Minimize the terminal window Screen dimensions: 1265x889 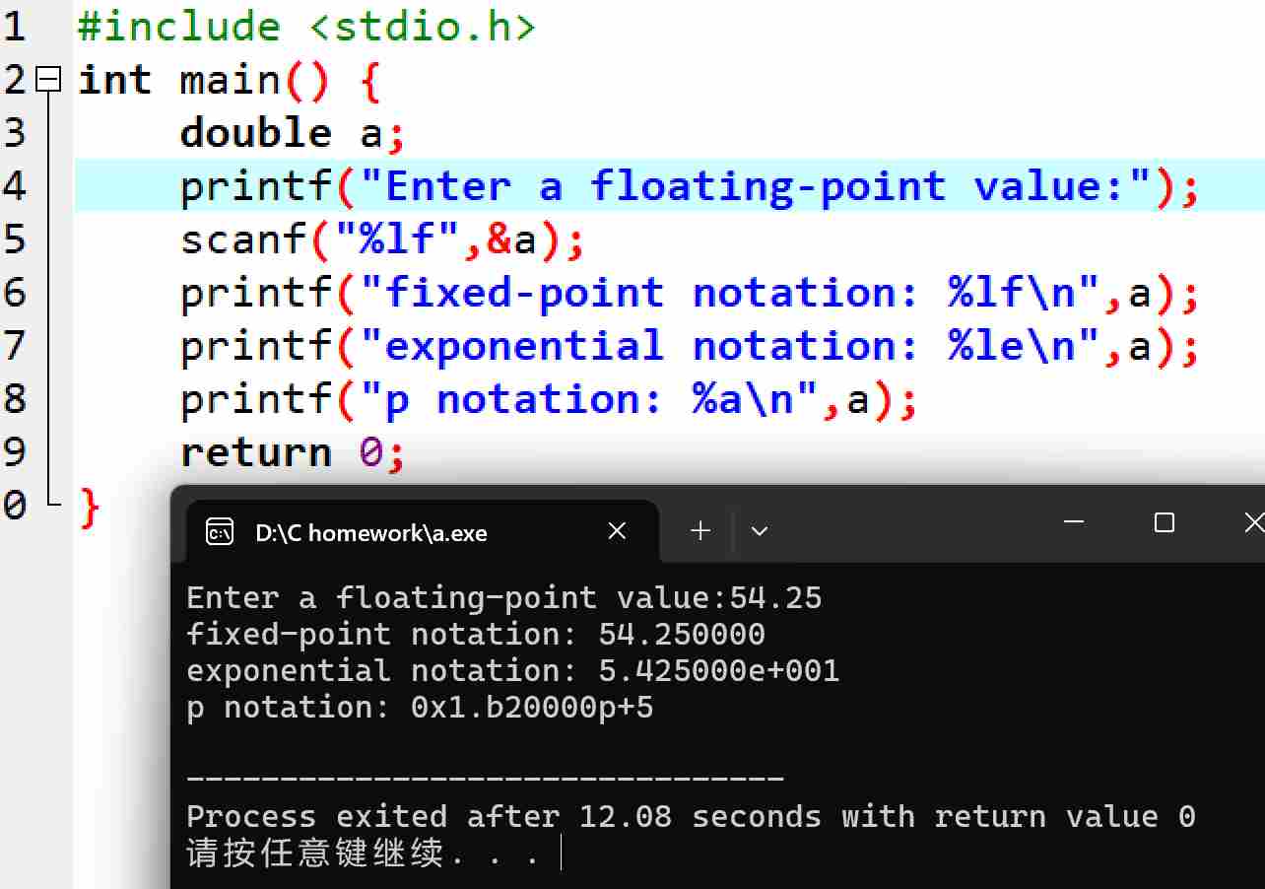coord(1075,522)
